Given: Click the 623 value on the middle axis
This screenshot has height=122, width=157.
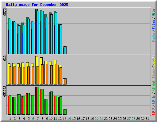Looking at the screenshot, I should tap(5, 58).
